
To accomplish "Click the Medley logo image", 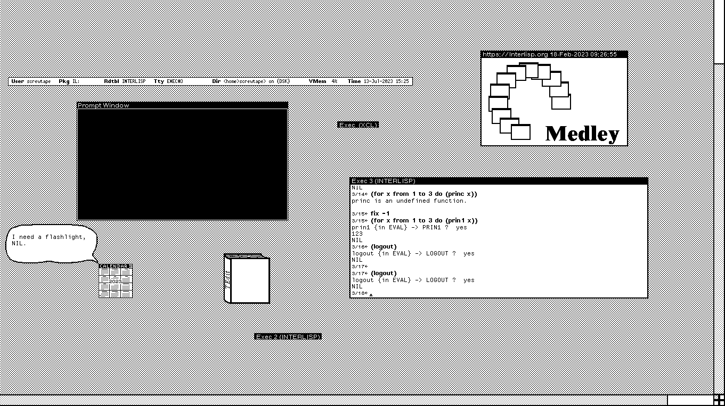I will click(x=554, y=101).
